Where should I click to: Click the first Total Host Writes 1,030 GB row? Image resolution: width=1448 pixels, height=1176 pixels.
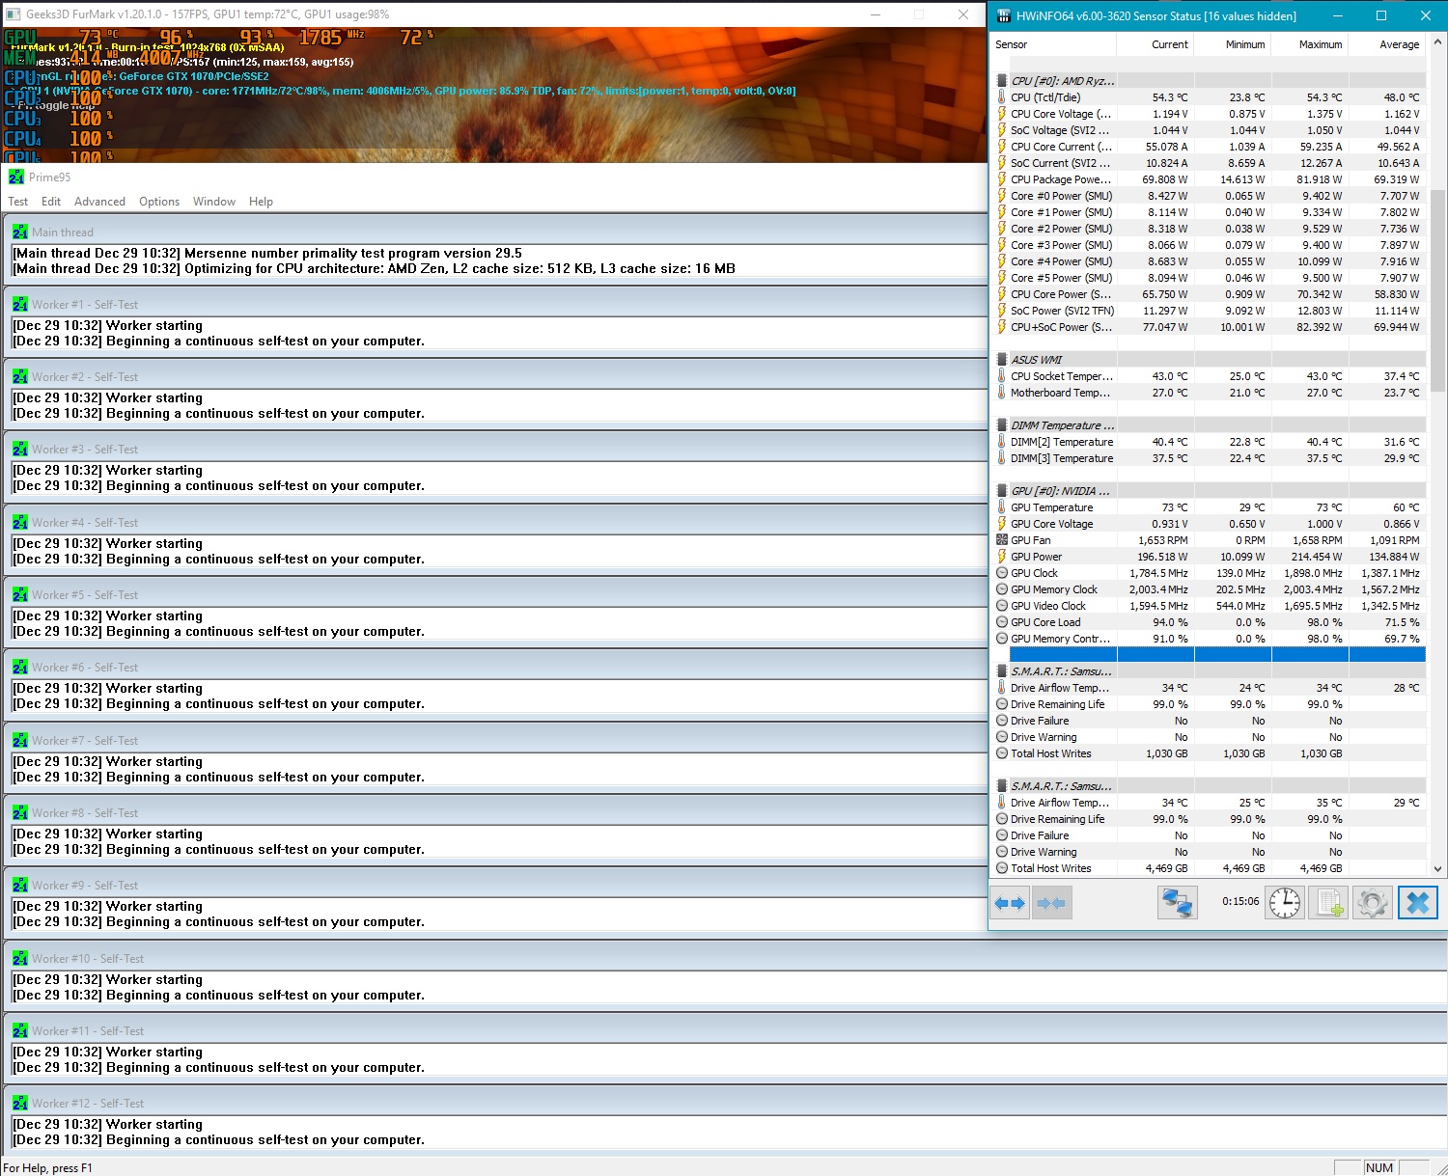tap(1210, 753)
